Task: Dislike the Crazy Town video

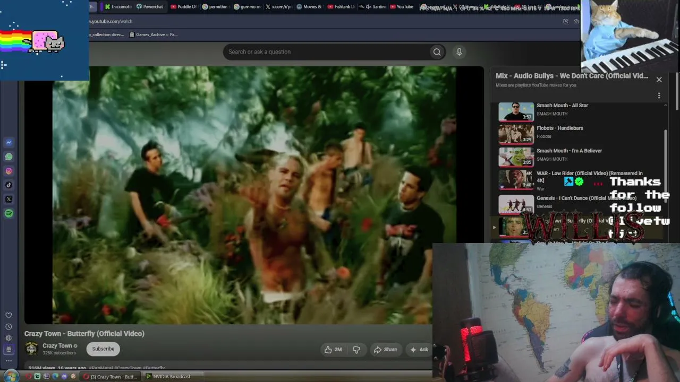Action: pos(356,349)
